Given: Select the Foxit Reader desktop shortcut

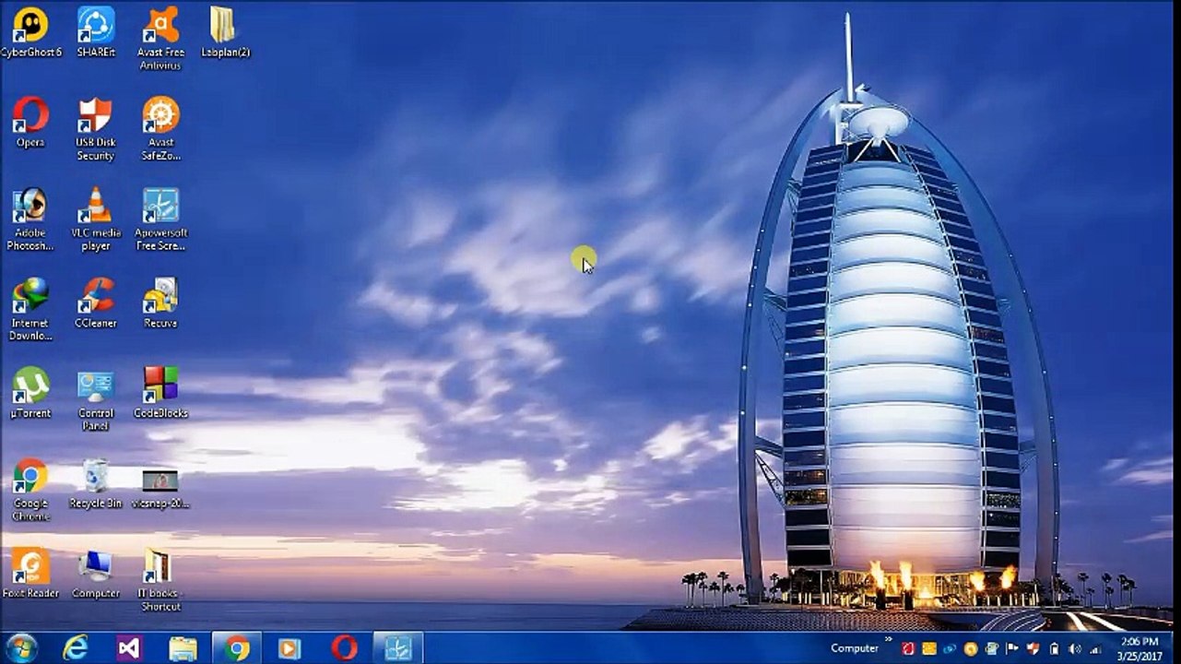Looking at the screenshot, I should tap(30, 575).
